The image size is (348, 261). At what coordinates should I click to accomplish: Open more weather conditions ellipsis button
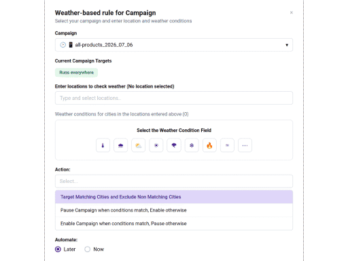tap(245, 145)
